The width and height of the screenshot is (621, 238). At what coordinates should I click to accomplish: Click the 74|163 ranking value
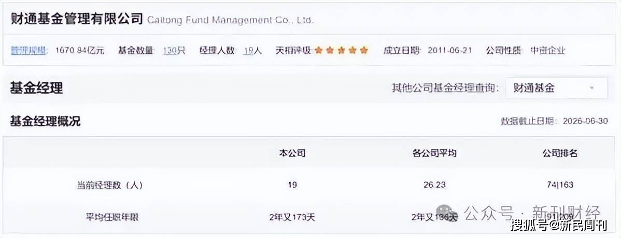[x=560, y=185]
